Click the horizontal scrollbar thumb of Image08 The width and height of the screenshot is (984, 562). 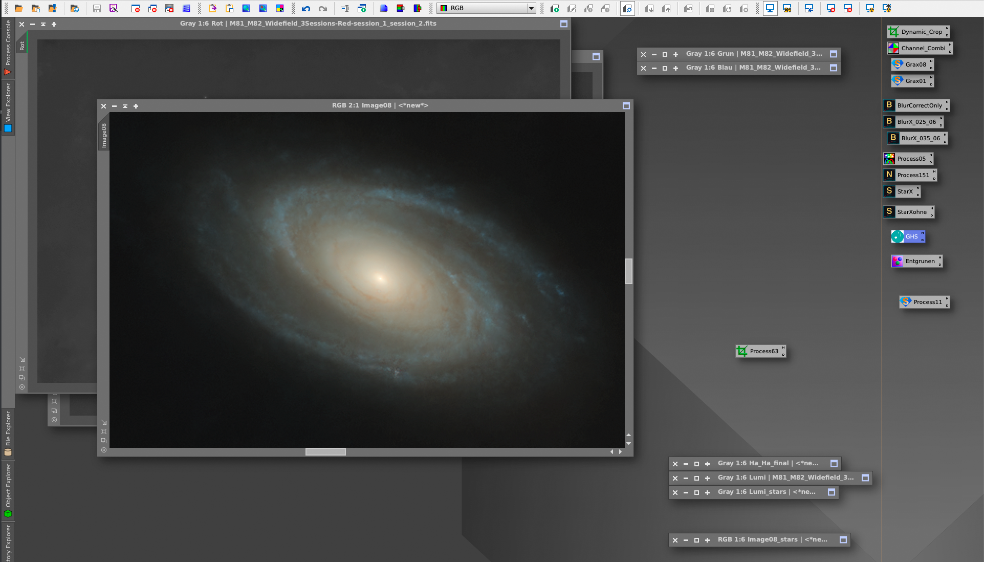325,451
